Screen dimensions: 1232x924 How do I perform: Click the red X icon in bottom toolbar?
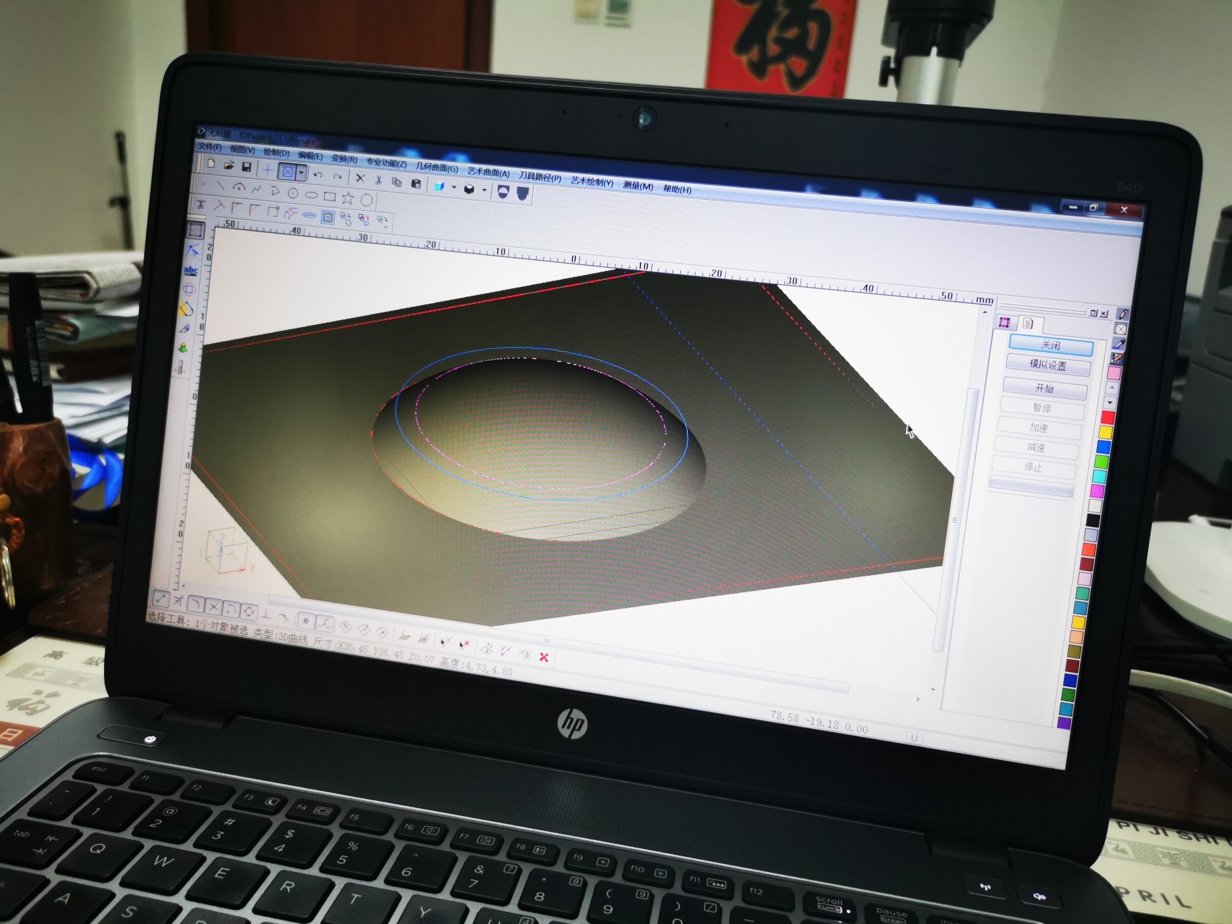click(544, 657)
